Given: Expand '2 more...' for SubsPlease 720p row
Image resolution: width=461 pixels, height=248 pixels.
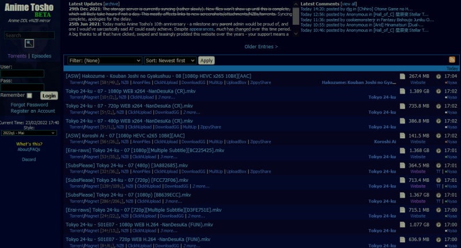Looking at the screenshot, I should 201,186.
